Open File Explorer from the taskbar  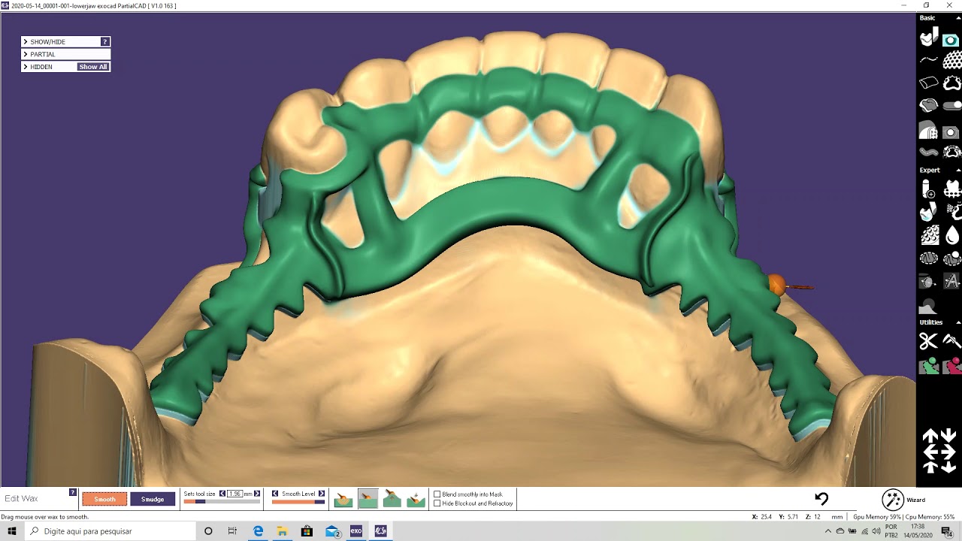coord(282,531)
